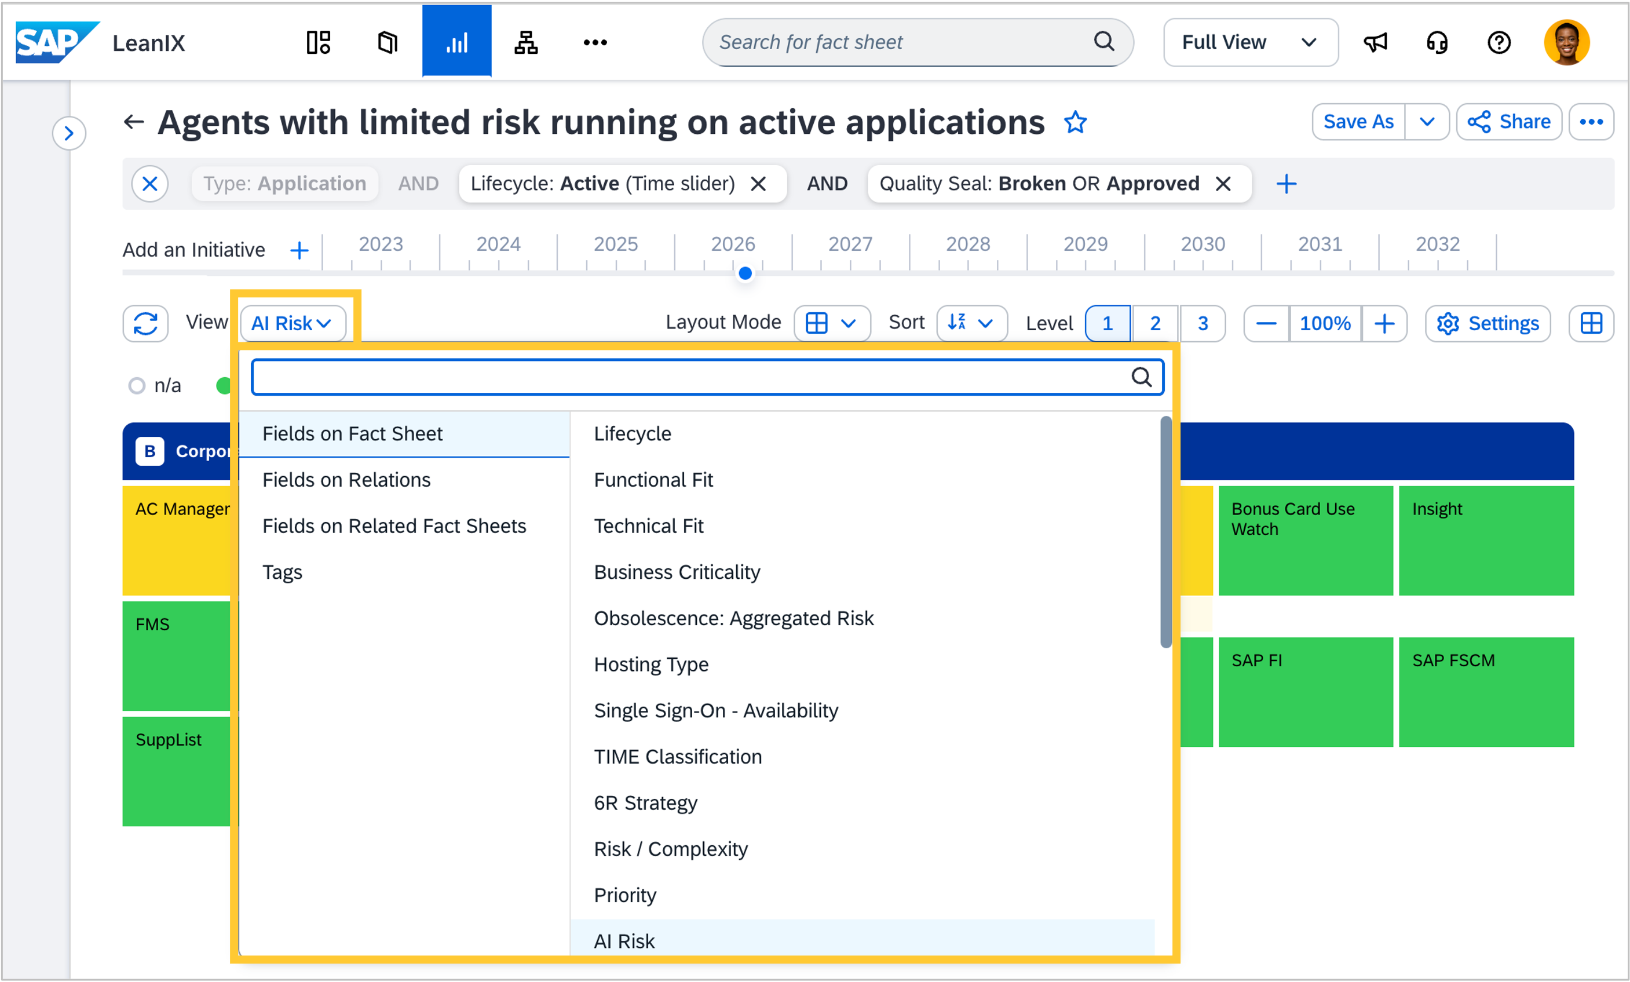Expand the collapsed left sidebar
The image size is (1630, 982).
pyautogui.click(x=69, y=134)
